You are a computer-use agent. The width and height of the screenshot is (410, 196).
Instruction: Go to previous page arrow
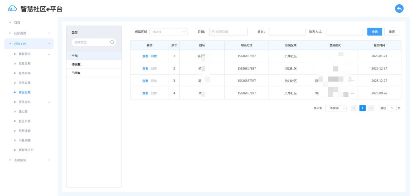tap(354, 108)
